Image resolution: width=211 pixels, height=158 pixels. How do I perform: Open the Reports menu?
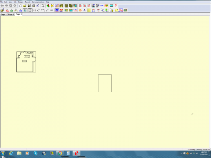point(28,2)
